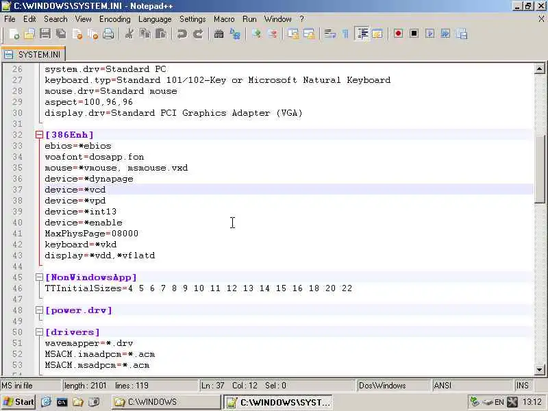
Task: Click the Paste toolbar icon
Action: [x=161, y=34]
